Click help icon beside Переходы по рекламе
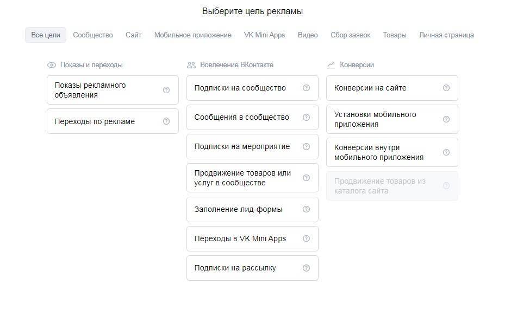The image size is (511, 310). point(166,121)
